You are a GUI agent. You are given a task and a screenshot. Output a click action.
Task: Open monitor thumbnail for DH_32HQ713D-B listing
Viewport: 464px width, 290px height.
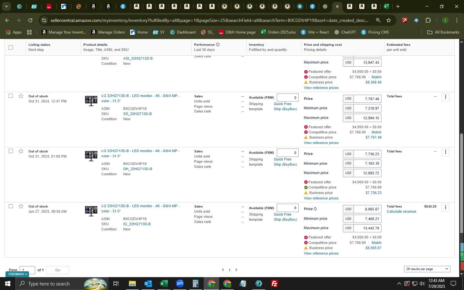click(91, 156)
